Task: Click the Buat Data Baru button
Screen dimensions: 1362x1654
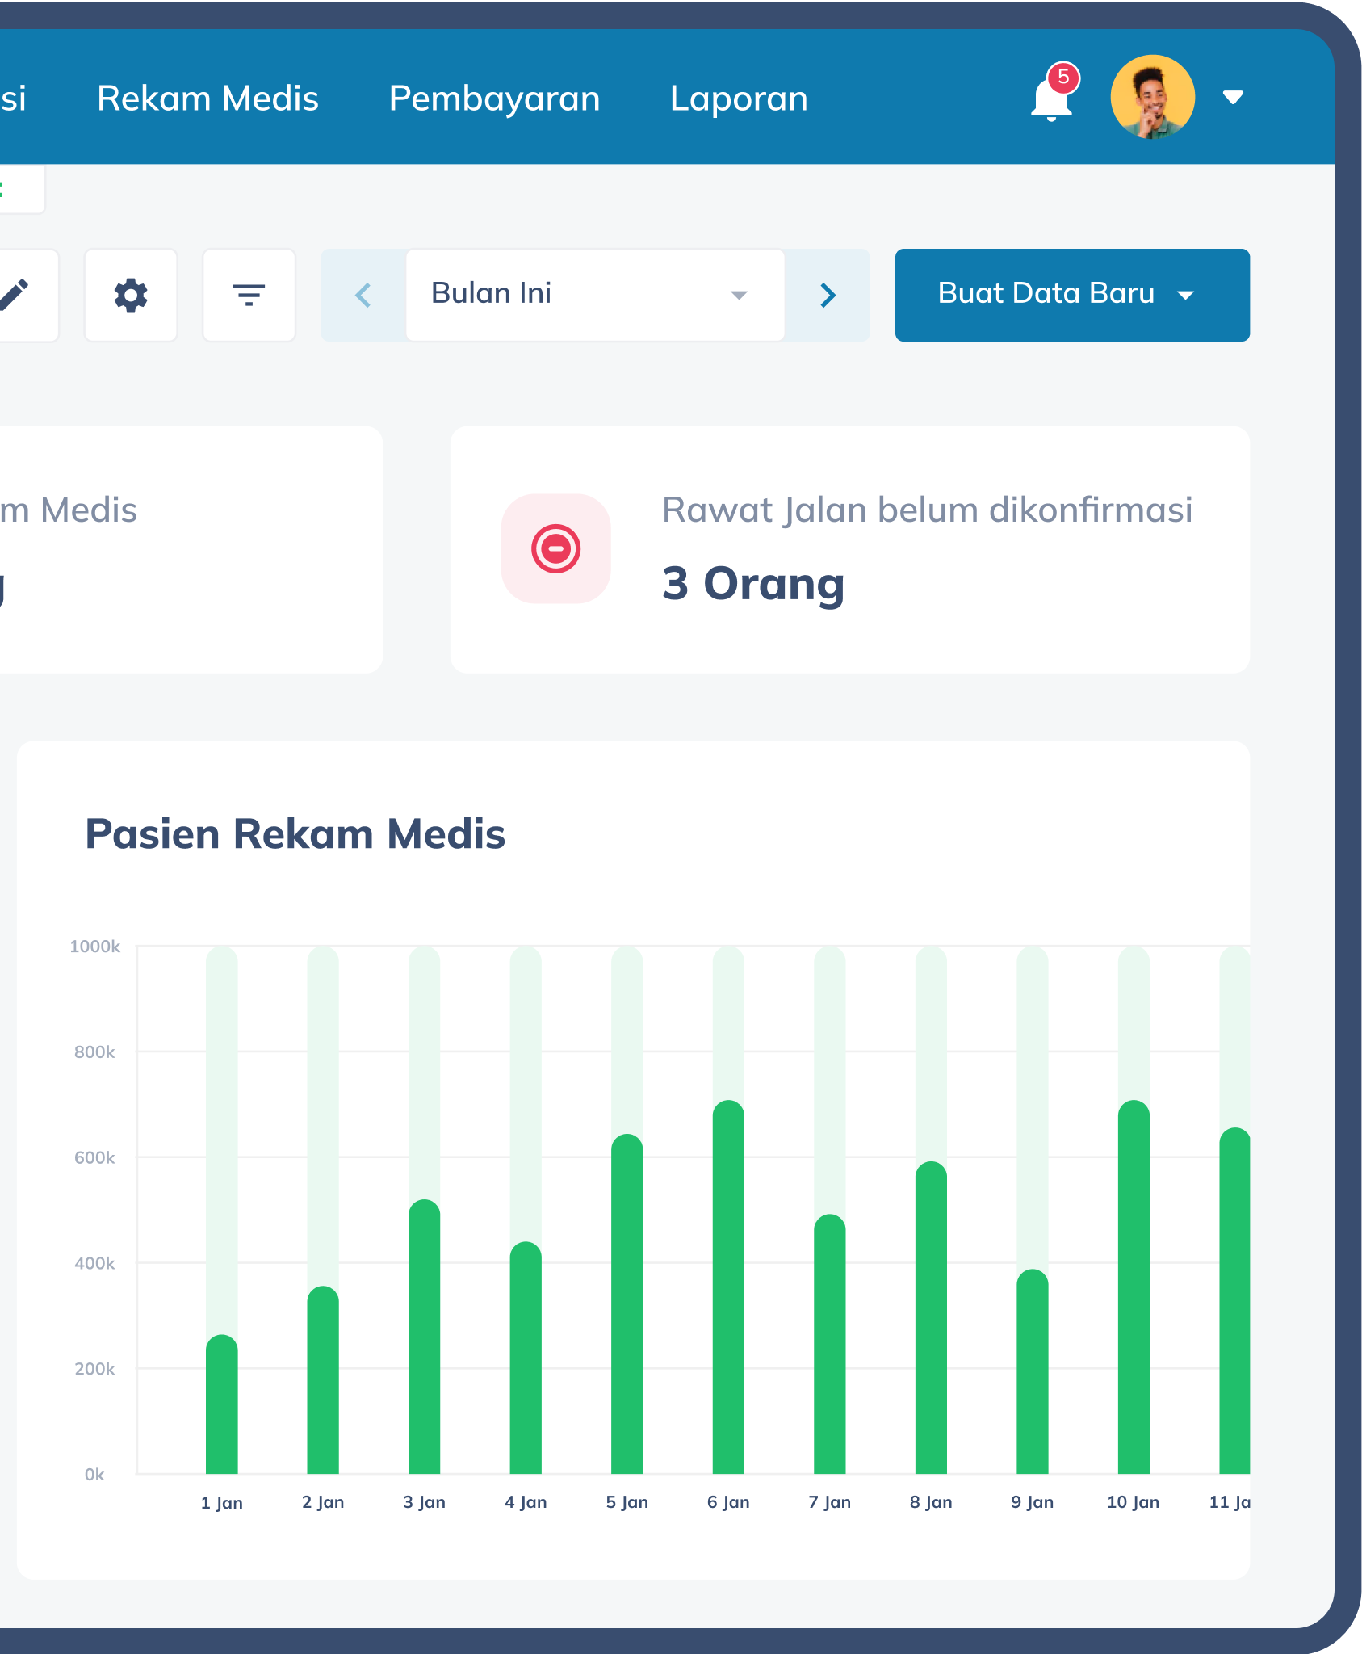Action: pyautogui.click(x=1071, y=295)
